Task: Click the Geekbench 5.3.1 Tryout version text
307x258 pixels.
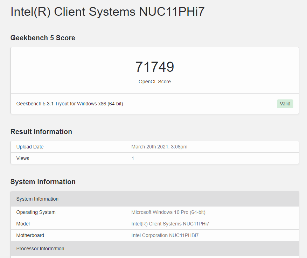Action: click(x=70, y=104)
